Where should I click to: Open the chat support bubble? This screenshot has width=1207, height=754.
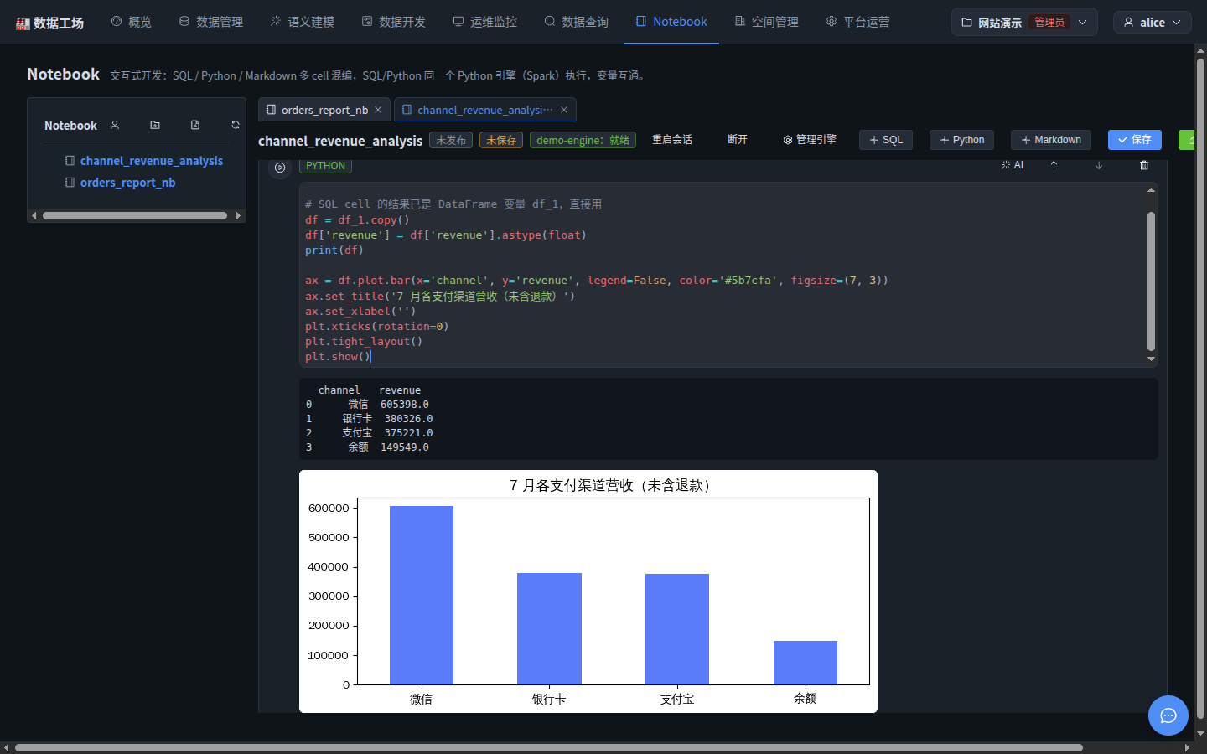pyautogui.click(x=1168, y=715)
